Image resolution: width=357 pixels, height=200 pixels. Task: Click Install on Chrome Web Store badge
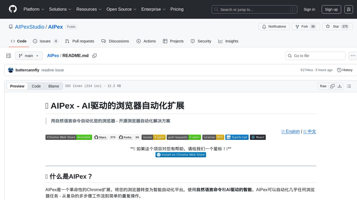click(x=181, y=155)
